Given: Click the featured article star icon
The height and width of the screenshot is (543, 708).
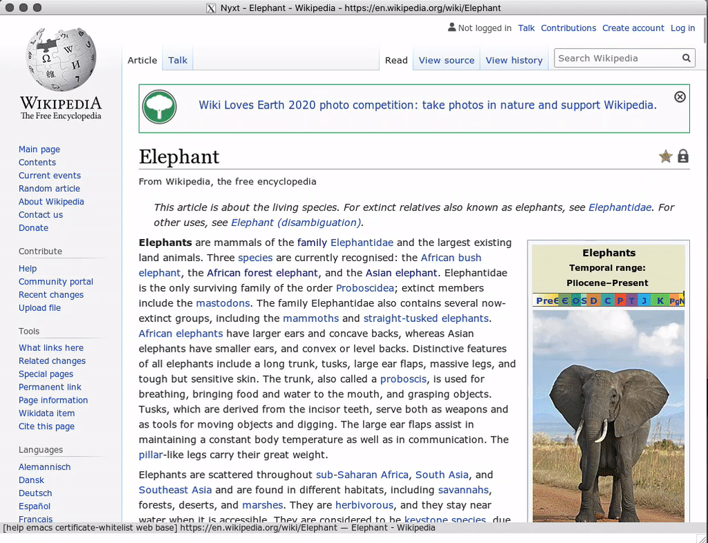Looking at the screenshot, I should click(x=665, y=157).
